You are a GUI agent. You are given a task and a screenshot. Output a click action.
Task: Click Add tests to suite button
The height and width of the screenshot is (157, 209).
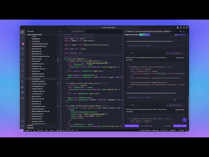pyautogui.click(x=180, y=126)
